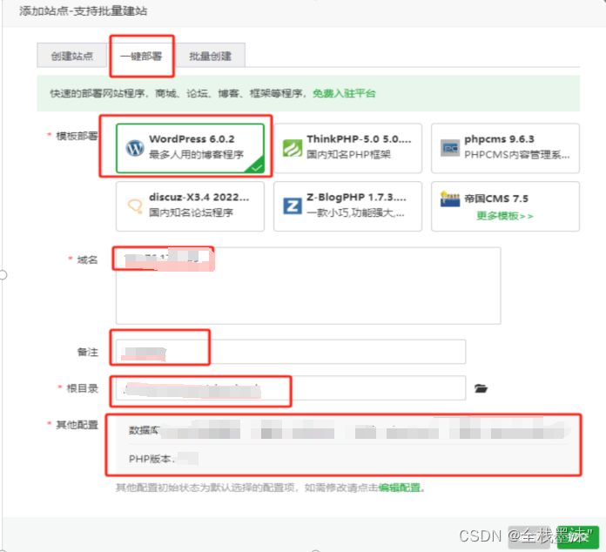Choose the Z-BlogPHP 1.7.3 template card
Image resolution: width=606 pixels, height=552 pixels.
click(x=347, y=206)
